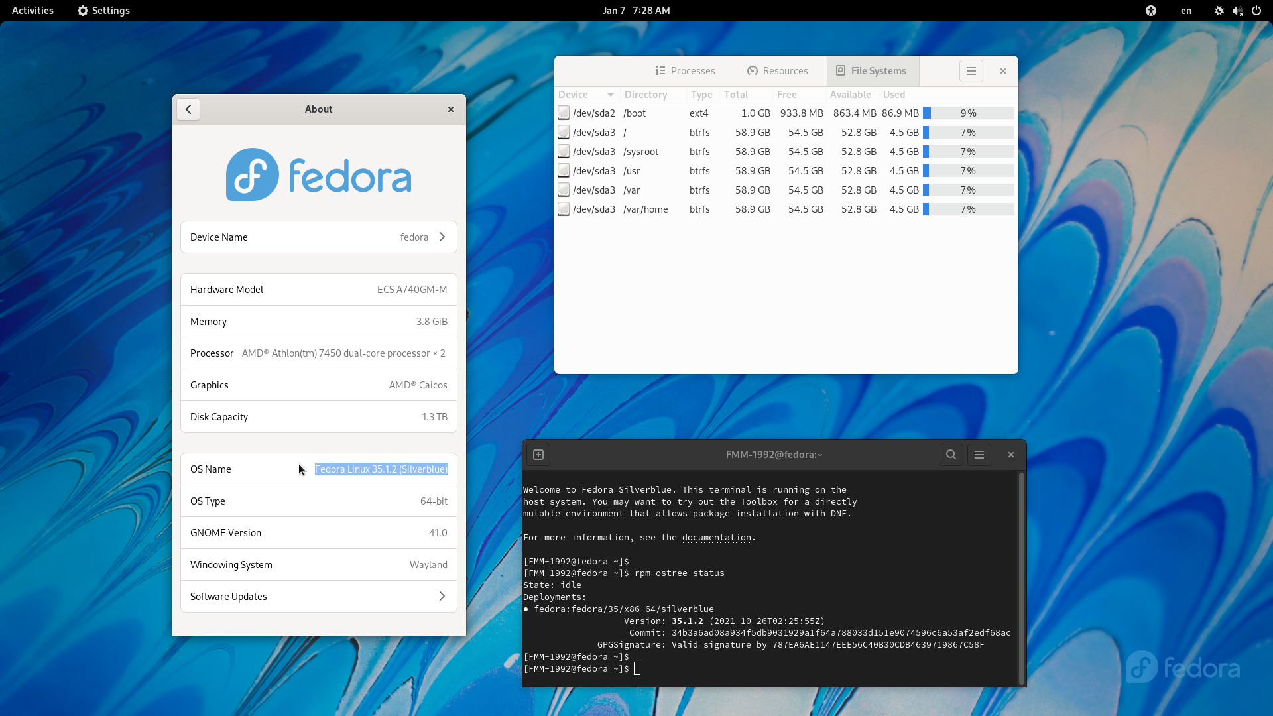Click /boot 9% usage bar
Screen dimensions: 1273x716
(969, 113)
